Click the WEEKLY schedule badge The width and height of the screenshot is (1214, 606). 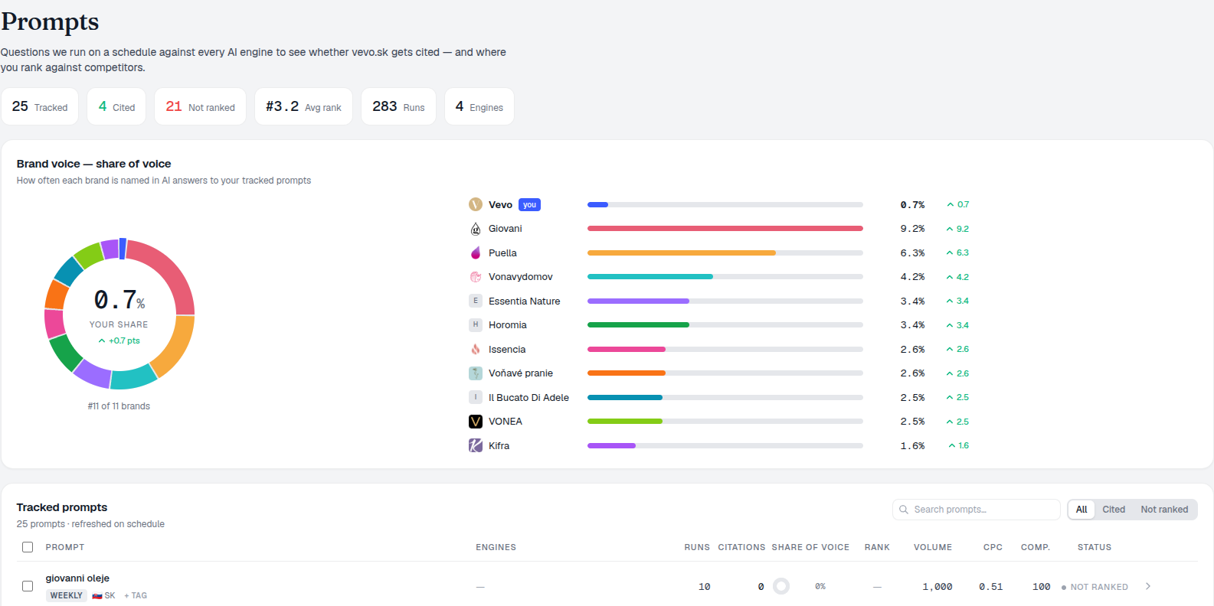(x=67, y=596)
